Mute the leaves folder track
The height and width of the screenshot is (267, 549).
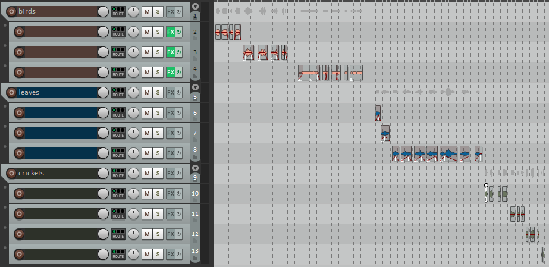147,93
